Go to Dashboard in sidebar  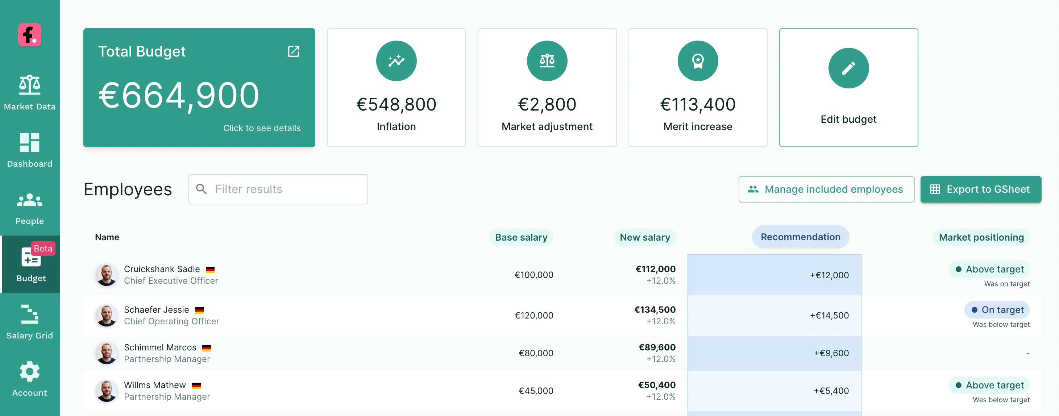coord(30,150)
